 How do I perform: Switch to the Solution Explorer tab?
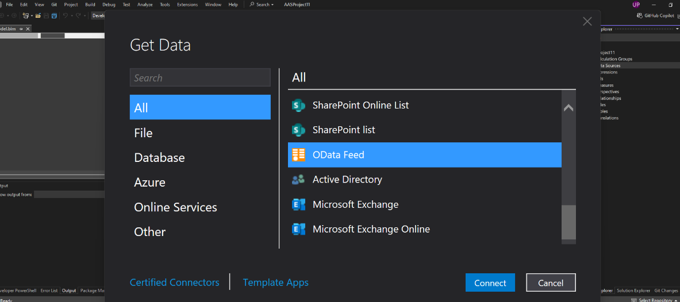point(633,291)
